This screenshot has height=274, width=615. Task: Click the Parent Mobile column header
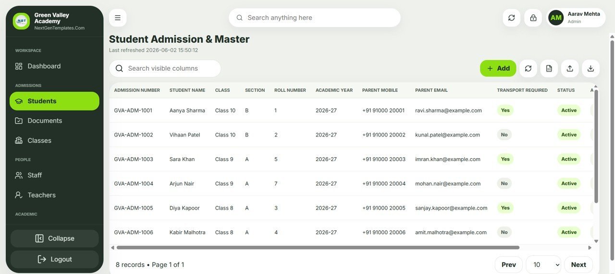(380, 90)
